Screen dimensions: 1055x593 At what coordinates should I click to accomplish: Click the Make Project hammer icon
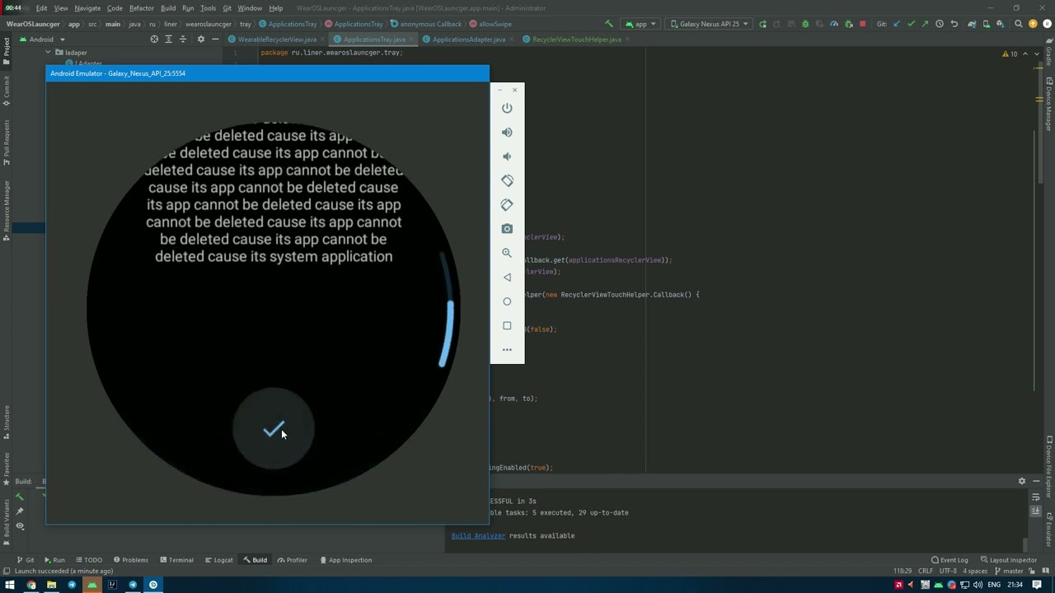pyautogui.click(x=609, y=24)
